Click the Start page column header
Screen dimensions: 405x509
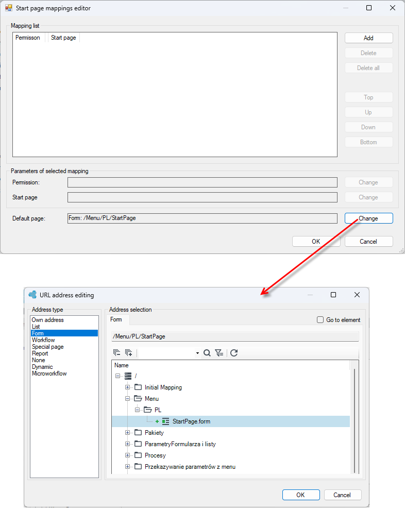pyautogui.click(x=63, y=38)
